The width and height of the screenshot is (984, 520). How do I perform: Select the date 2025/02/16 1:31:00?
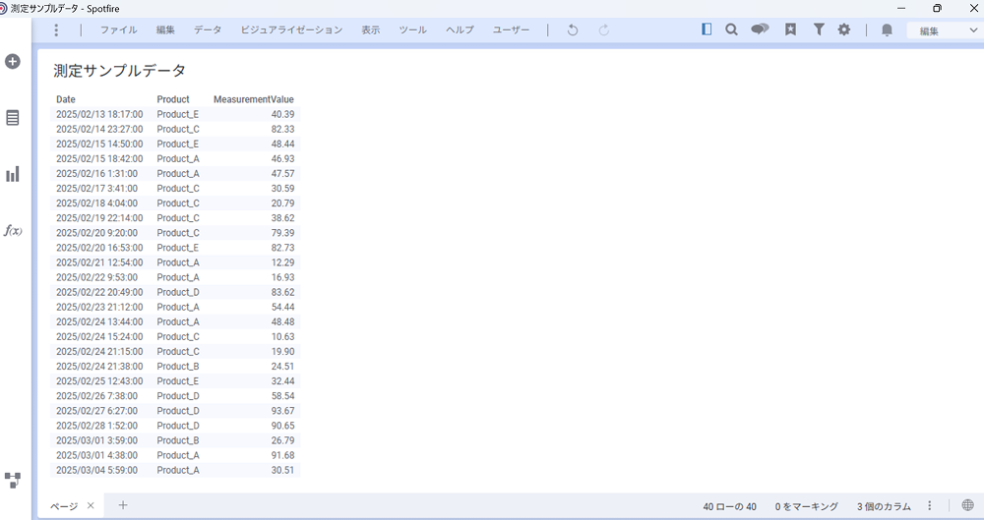click(96, 174)
